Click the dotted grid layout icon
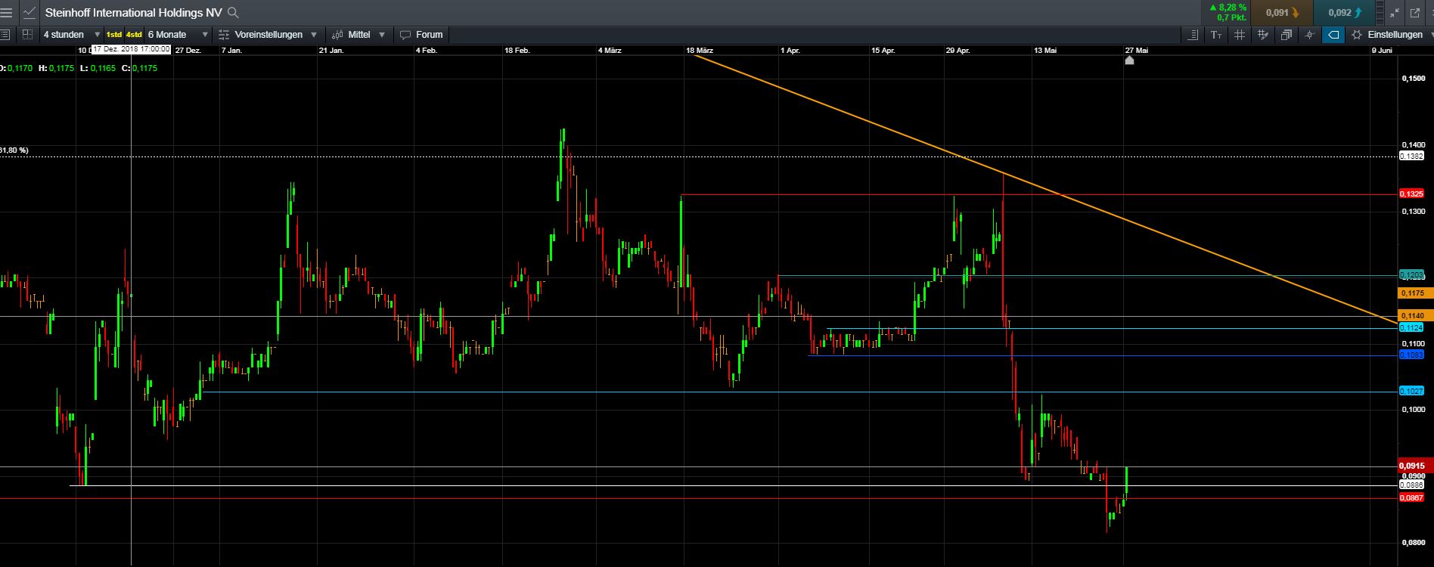 point(27,35)
